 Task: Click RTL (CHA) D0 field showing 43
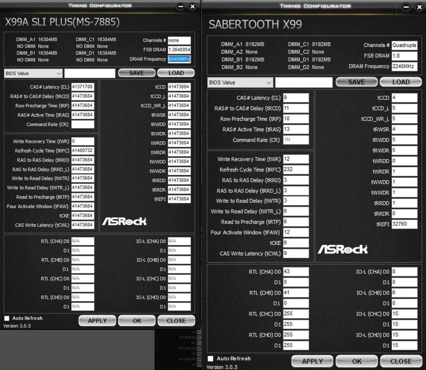pos(296,272)
